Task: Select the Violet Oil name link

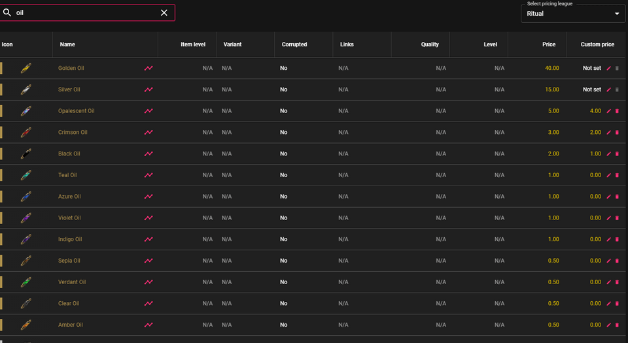Action: [69, 218]
